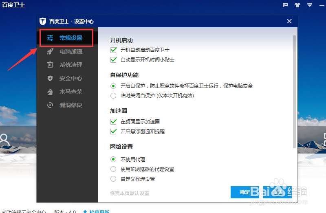
Task: Open the feedback chat icon in title bar
Action: click(x=285, y=5)
